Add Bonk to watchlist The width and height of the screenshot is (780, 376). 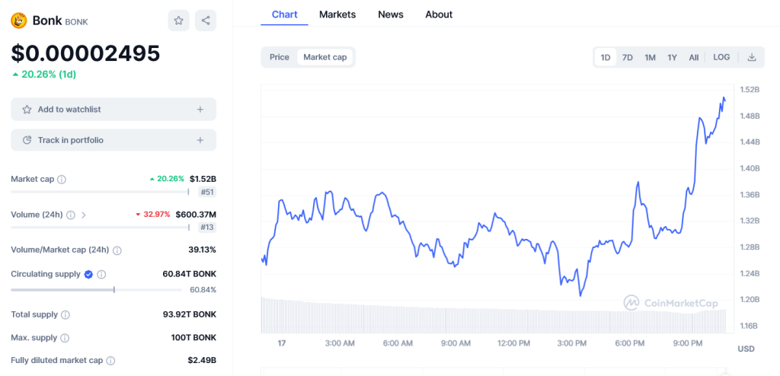(113, 110)
